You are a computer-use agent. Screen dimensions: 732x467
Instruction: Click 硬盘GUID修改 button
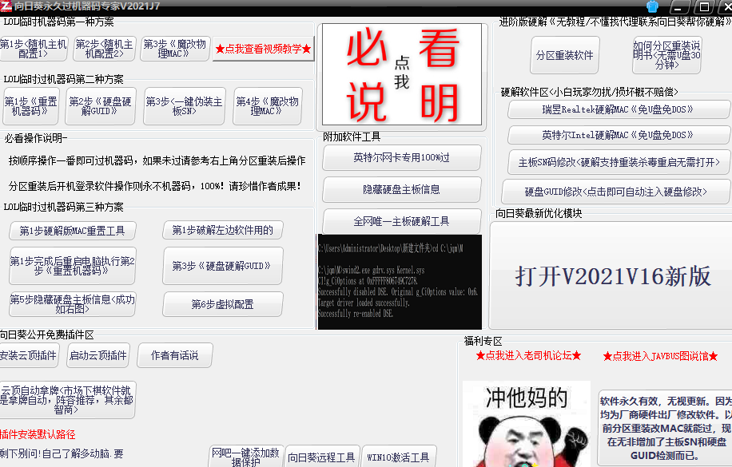coord(616,192)
